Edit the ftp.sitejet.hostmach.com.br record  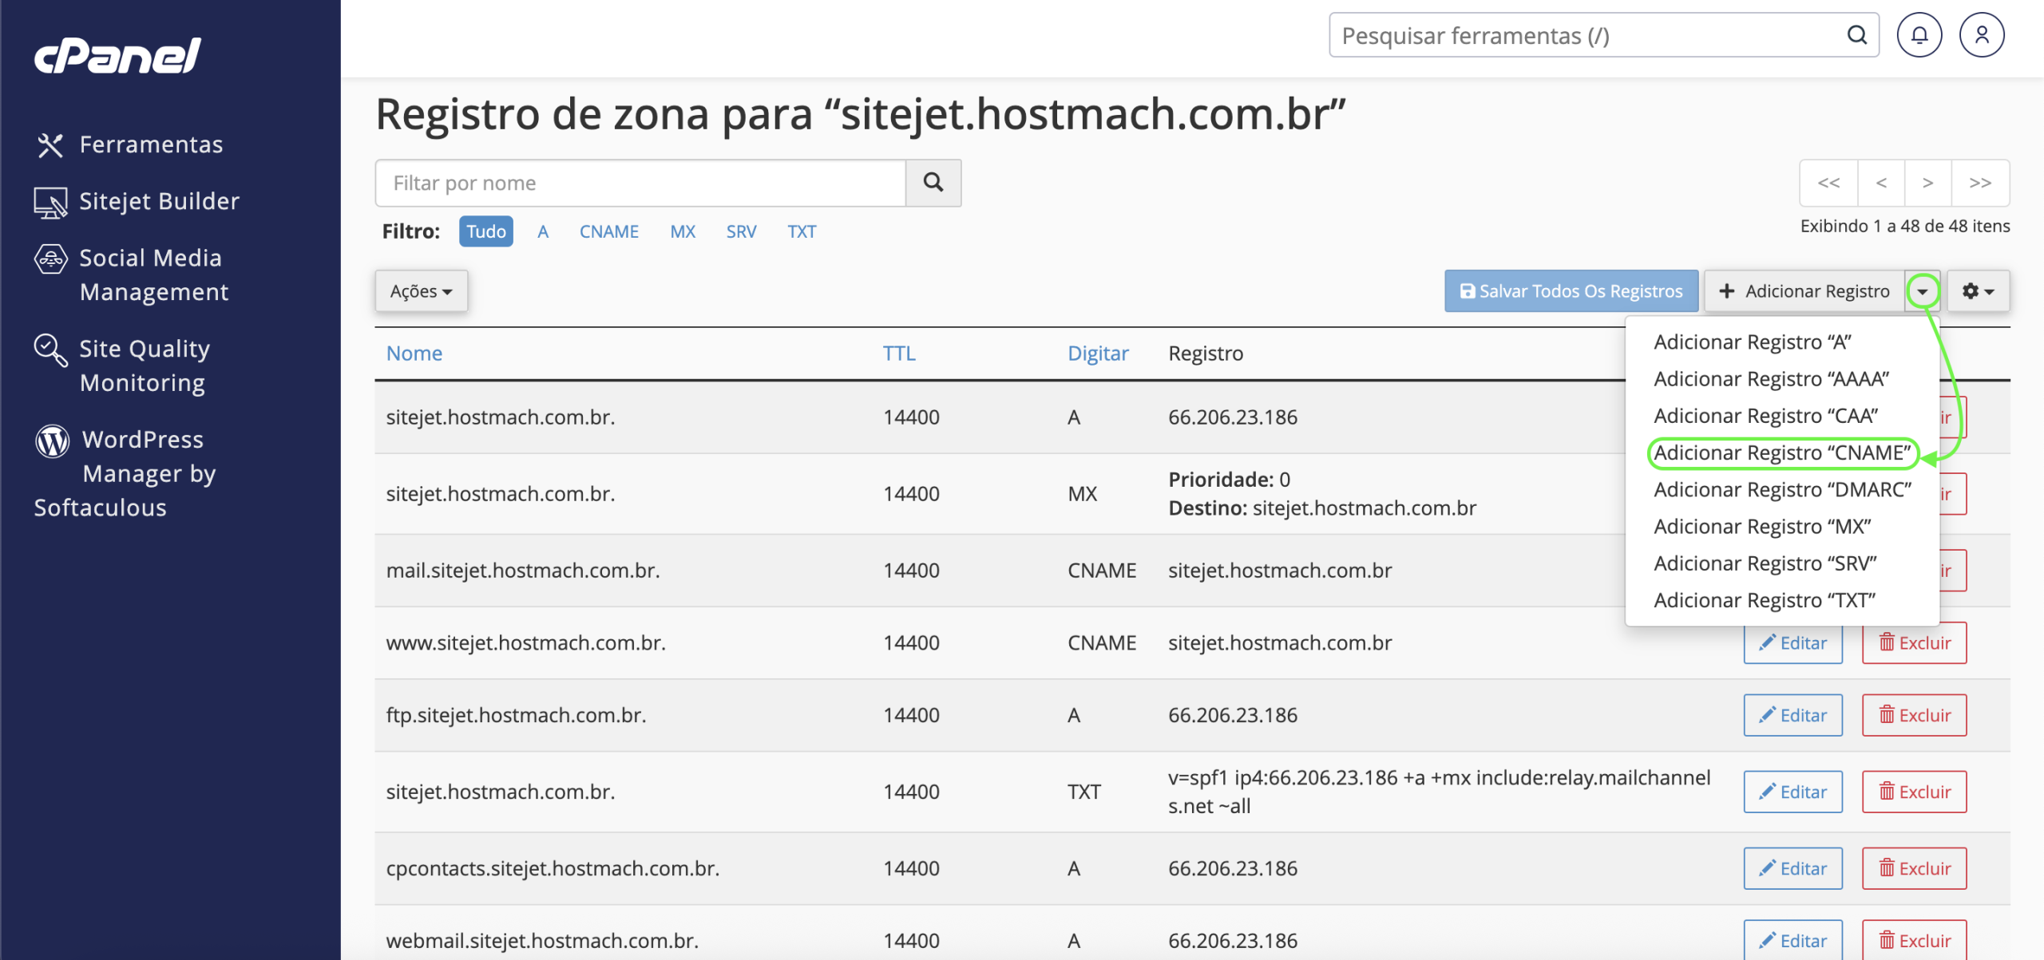click(1793, 715)
